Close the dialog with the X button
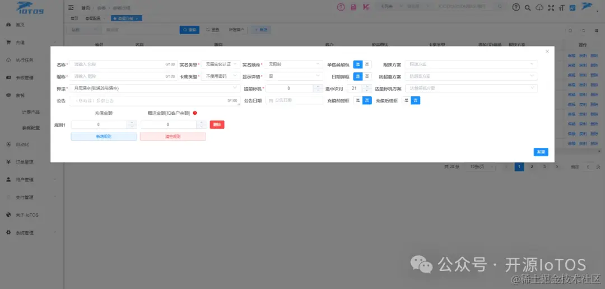Screen dimensions: 605x289 (547, 52)
